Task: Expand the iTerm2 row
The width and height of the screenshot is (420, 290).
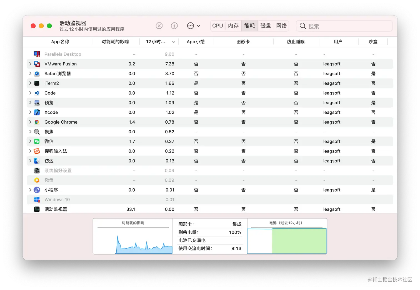Action: click(x=30, y=83)
